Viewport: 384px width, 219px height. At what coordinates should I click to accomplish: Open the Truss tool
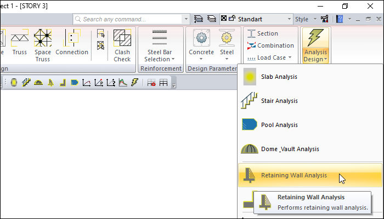coord(20,43)
